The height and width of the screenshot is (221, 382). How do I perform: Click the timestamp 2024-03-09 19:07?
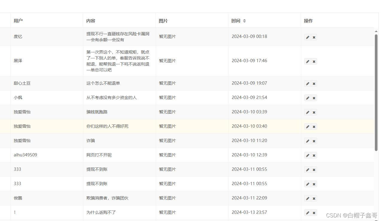(x=249, y=83)
